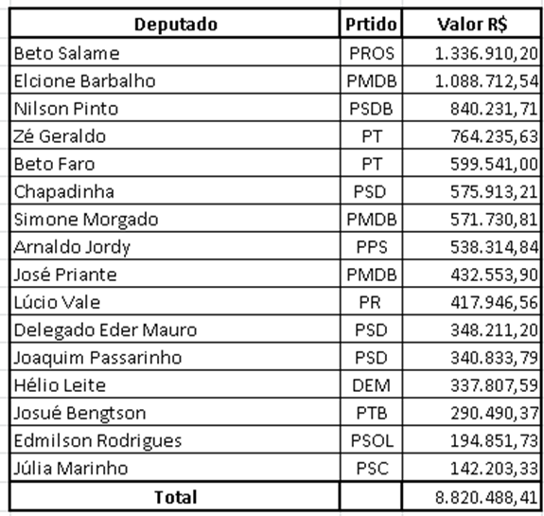Click the Delegado Eder Mauro cell

click(175, 329)
